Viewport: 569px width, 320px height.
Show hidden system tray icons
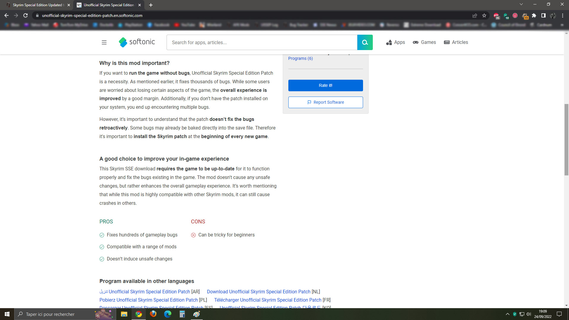pos(508,314)
